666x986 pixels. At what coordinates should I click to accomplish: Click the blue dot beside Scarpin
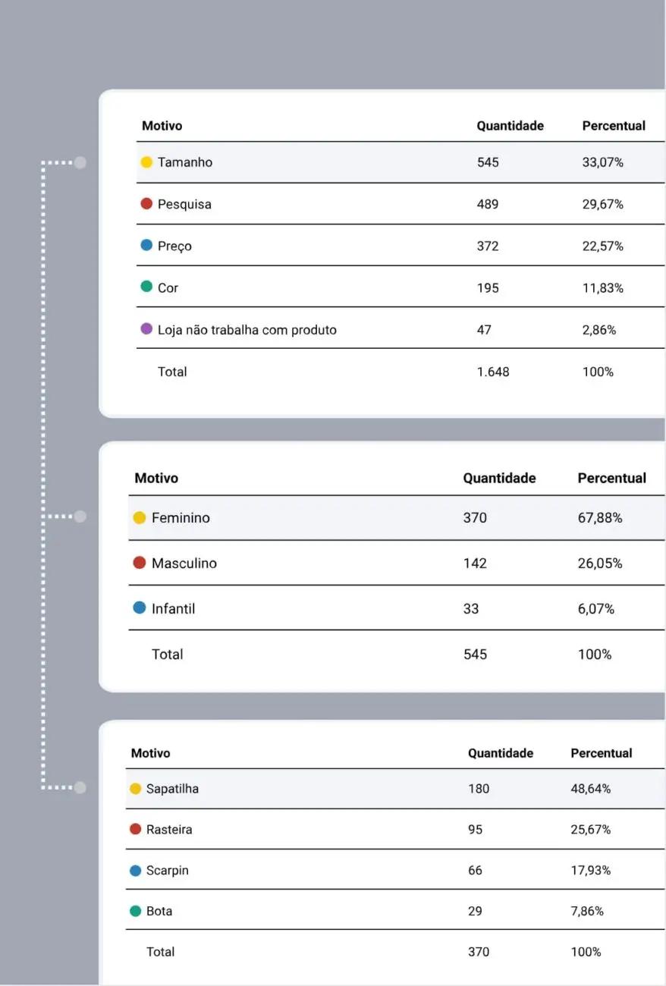click(136, 871)
